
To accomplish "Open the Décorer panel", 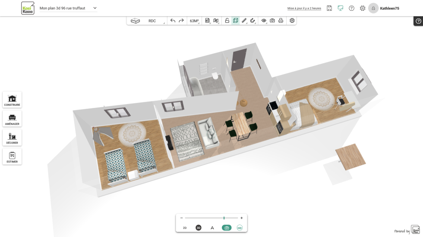I will [x=12, y=138].
